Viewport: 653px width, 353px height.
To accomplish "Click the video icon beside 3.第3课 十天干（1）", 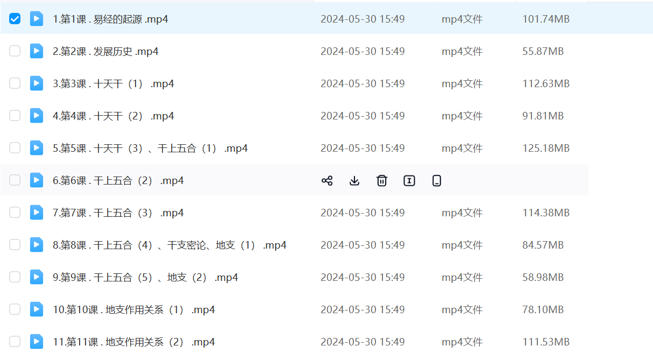I will (x=37, y=83).
